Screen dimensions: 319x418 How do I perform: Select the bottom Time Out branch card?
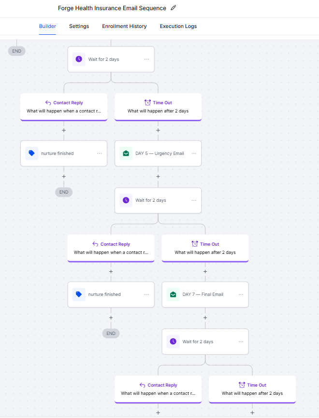click(x=252, y=389)
